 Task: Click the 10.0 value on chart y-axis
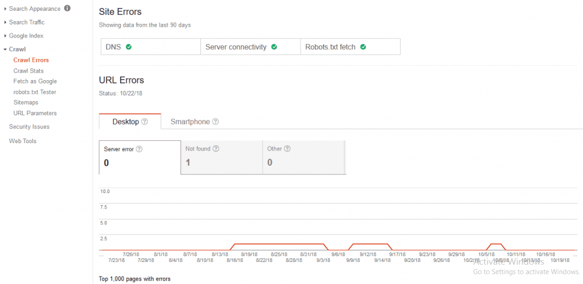105,191
